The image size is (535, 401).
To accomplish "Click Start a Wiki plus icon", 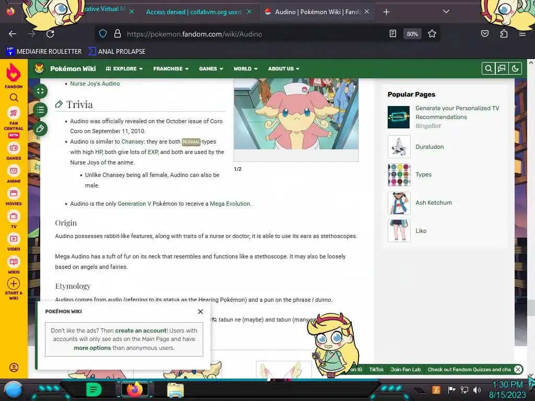I will point(14,284).
